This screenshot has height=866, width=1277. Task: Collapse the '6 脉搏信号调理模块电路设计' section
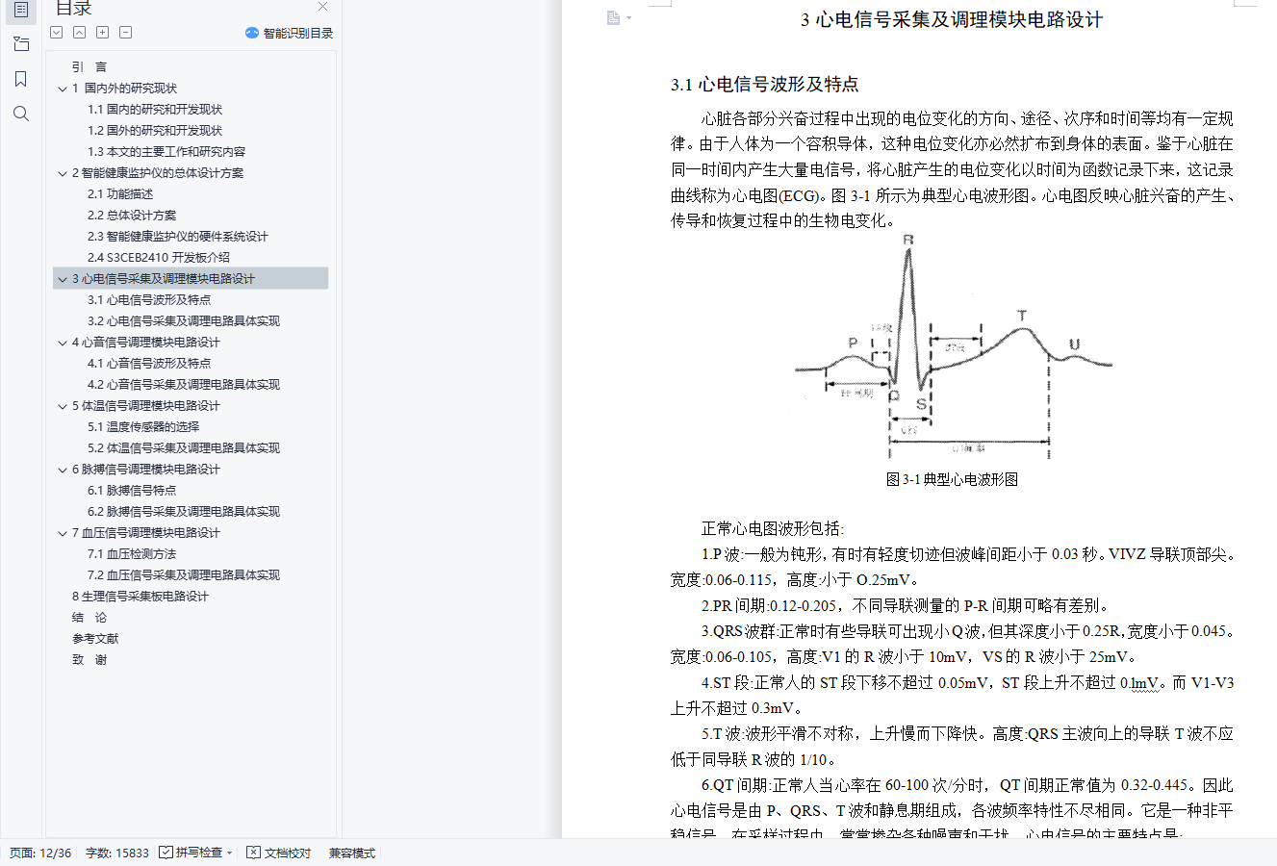(x=63, y=470)
